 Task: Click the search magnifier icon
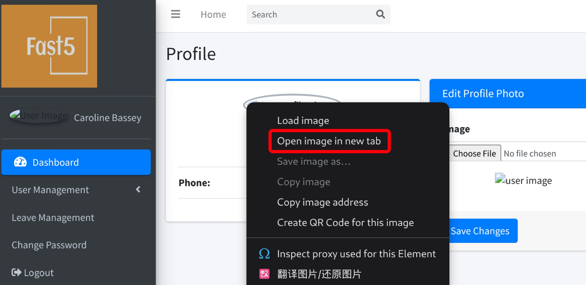tap(380, 15)
